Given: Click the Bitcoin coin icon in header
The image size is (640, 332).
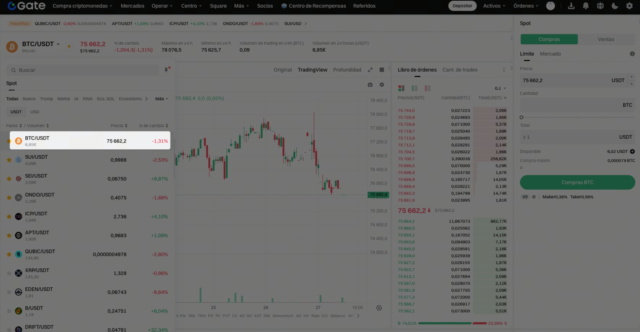Looking at the screenshot, I should coord(12,47).
